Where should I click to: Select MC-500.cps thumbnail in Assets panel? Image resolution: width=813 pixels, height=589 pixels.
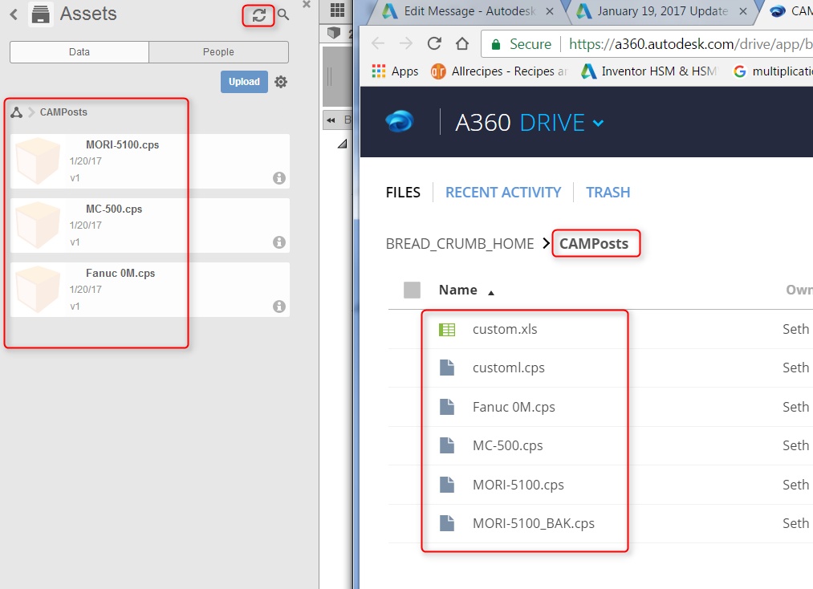38,225
